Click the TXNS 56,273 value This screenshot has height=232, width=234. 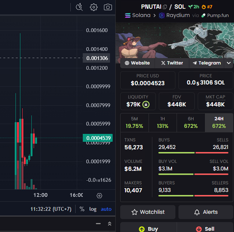[x=134, y=147]
